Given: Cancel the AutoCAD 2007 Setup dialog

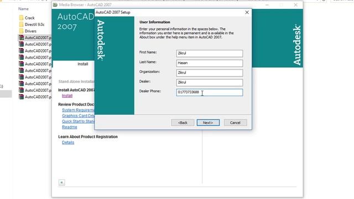Looking at the screenshot, I should (x=235, y=123).
